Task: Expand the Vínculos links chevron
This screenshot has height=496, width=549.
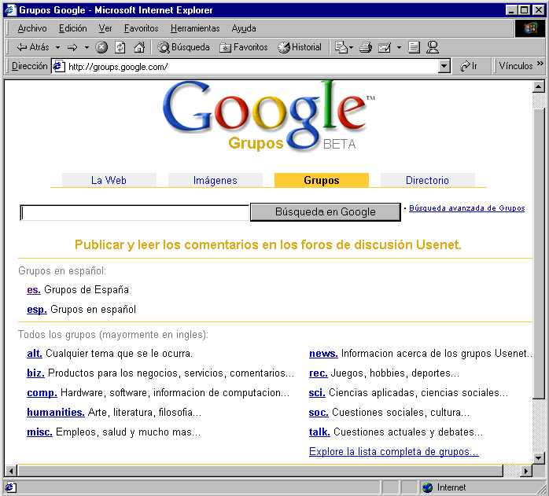Action: click(x=540, y=64)
